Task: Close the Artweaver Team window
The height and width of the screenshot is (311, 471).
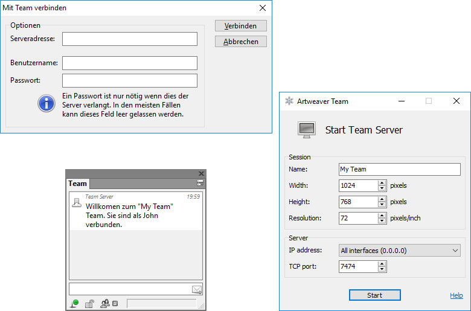Action: (x=457, y=101)
